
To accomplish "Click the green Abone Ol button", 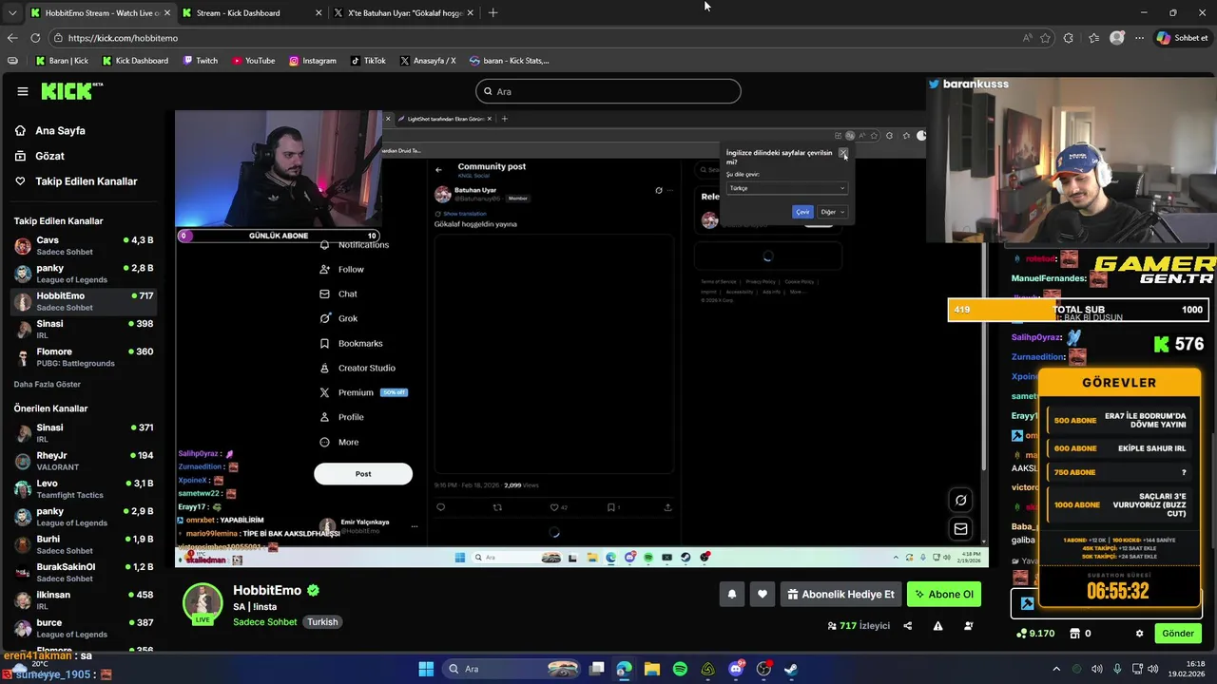I will click(943, 595).
